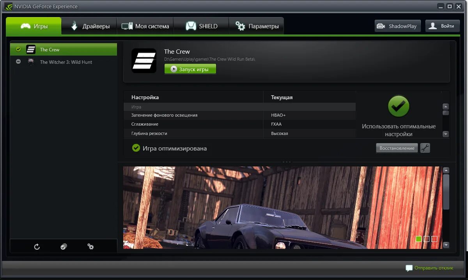The width and height of the screenshot is (468, 280).
Task: Click the ShadowPlay camera icon
Action: pos(381,26)
